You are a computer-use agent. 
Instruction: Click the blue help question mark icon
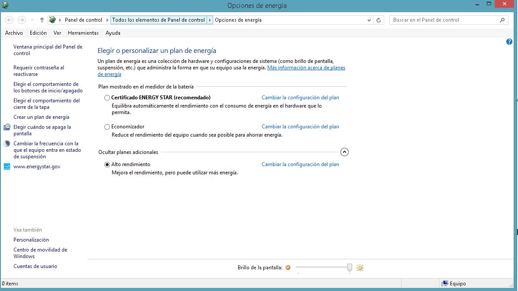tap(509, 42)
